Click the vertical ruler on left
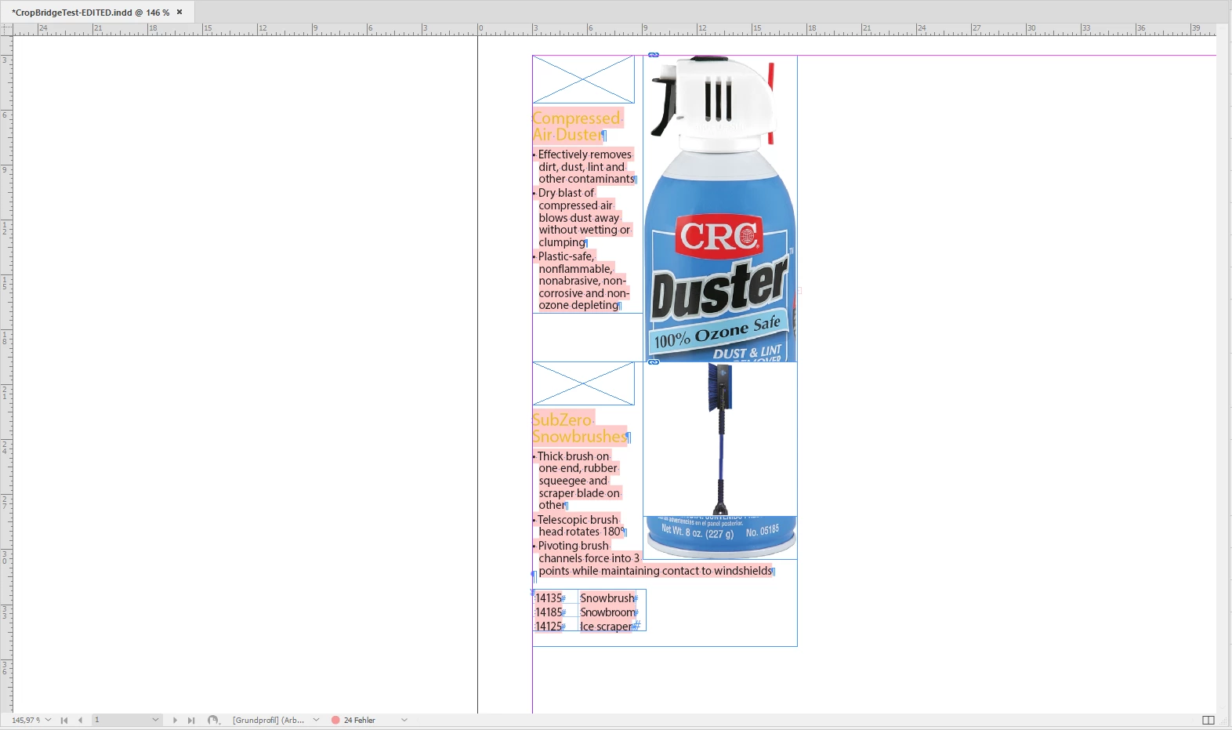This screenshot has height=730, width=1232. [6, 375]
